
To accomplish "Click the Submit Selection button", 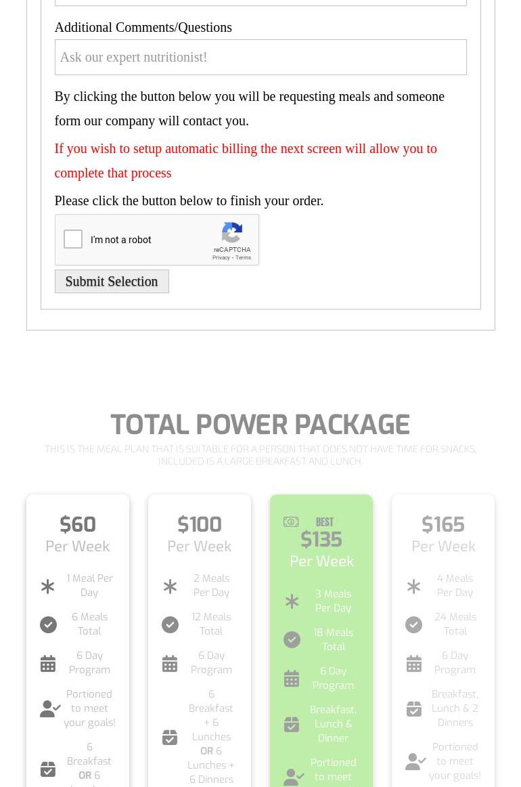I will (x=112, y=282).
